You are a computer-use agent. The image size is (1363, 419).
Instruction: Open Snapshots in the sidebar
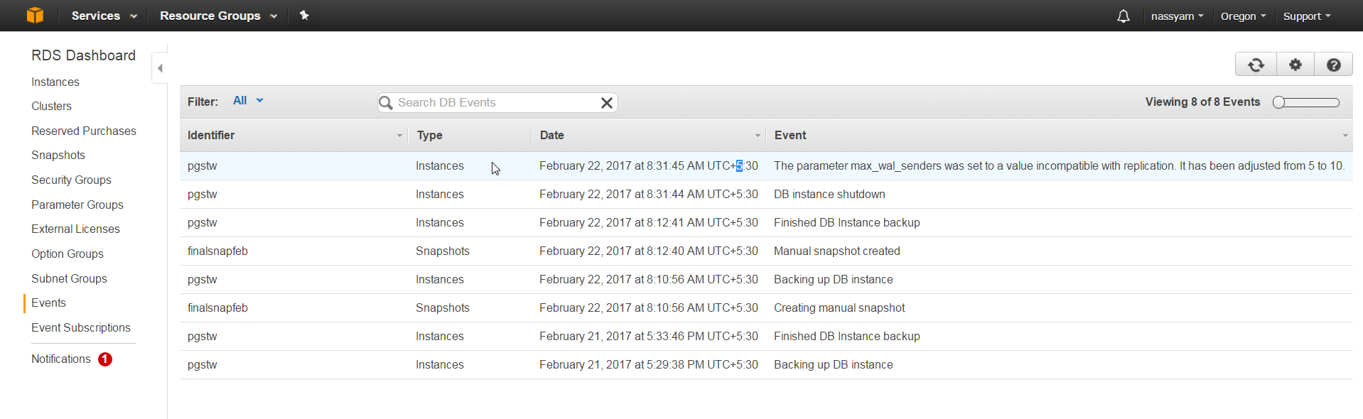[58, 156]
